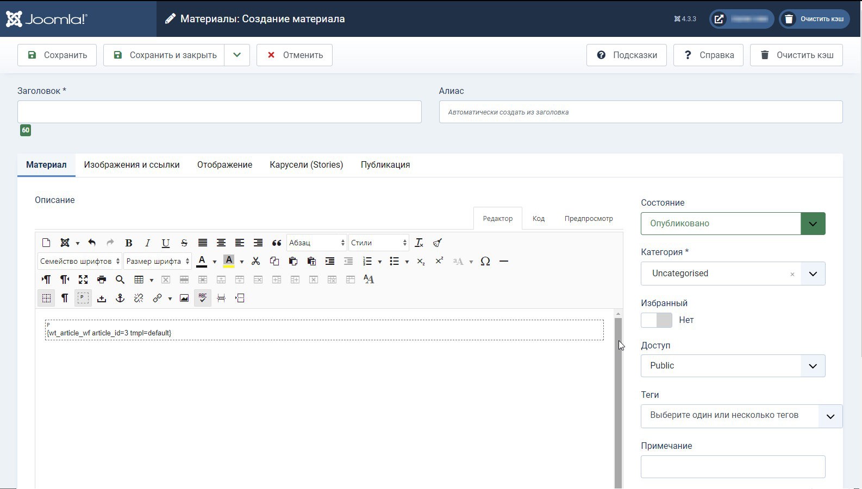Open the text highlight background color picker
Screen dimensions: 862x489
point(241,262)
